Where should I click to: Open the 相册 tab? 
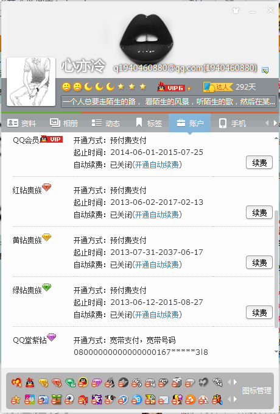click(x=63, y=123)
